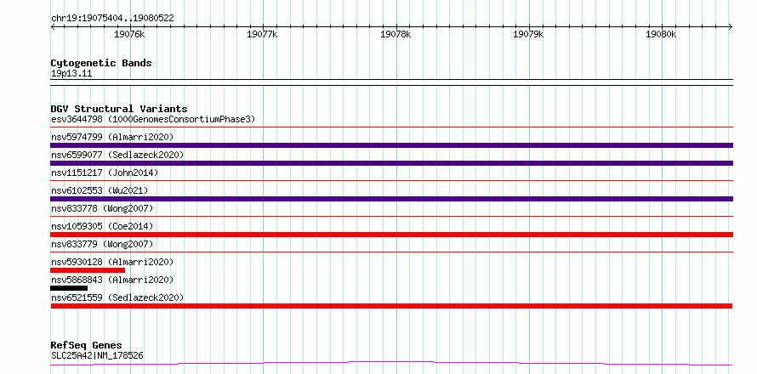Click the RefSeq Genes track title
This screenshot has height=374, width=757.
point(87,346)
